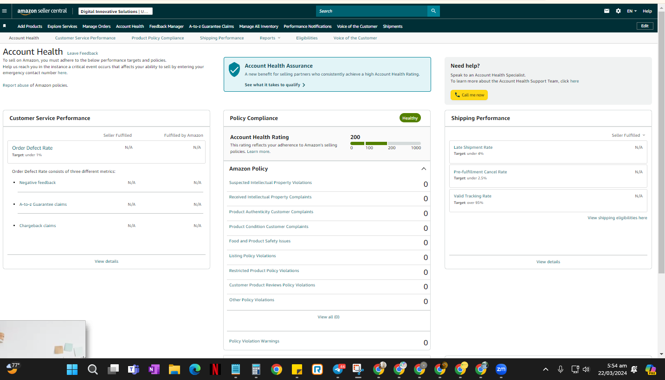Open File Explorer from the taskbar

(174, 369)
